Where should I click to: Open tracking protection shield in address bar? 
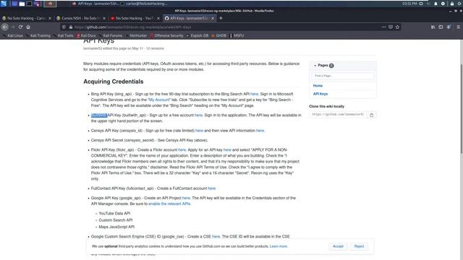64,27
